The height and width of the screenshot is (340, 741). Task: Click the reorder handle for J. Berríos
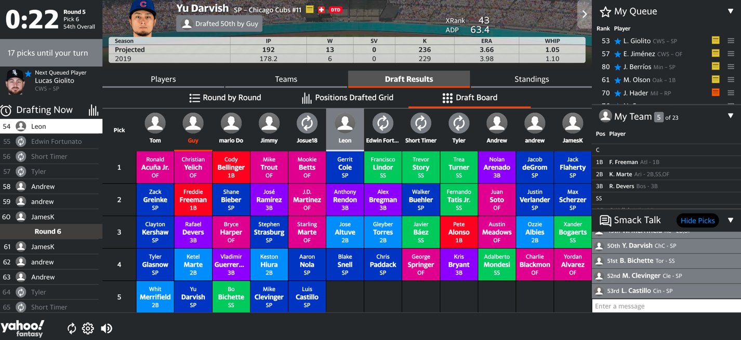731,66
